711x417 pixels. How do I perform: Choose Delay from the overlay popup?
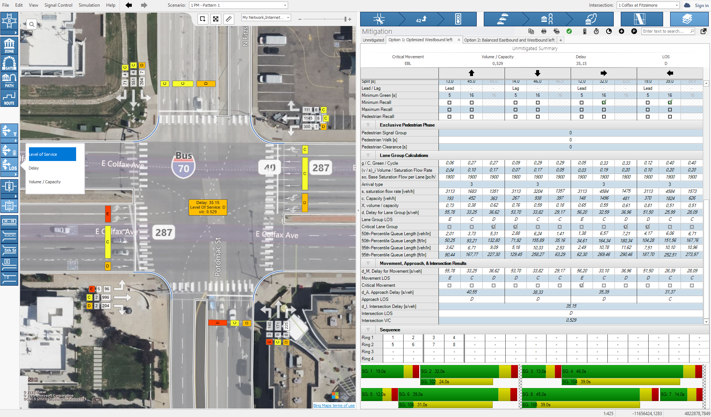click(34, 168)
